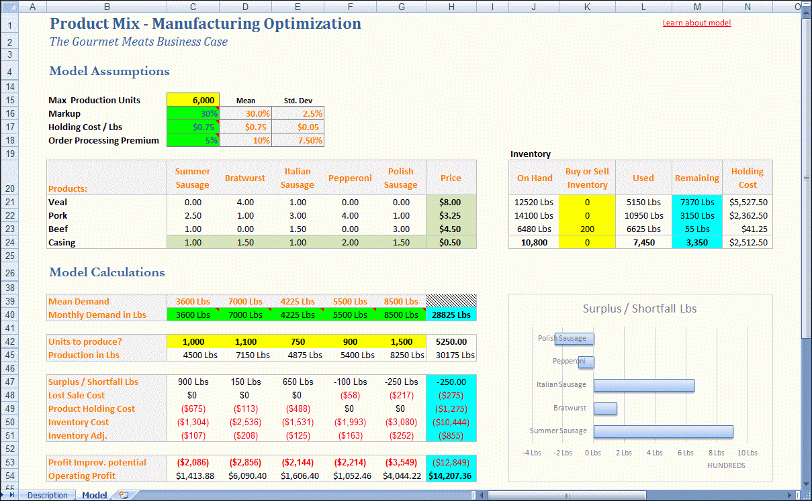The image size is (812, 501).
Task: Switch to the Description sheet tab
Action: (48, 496)
